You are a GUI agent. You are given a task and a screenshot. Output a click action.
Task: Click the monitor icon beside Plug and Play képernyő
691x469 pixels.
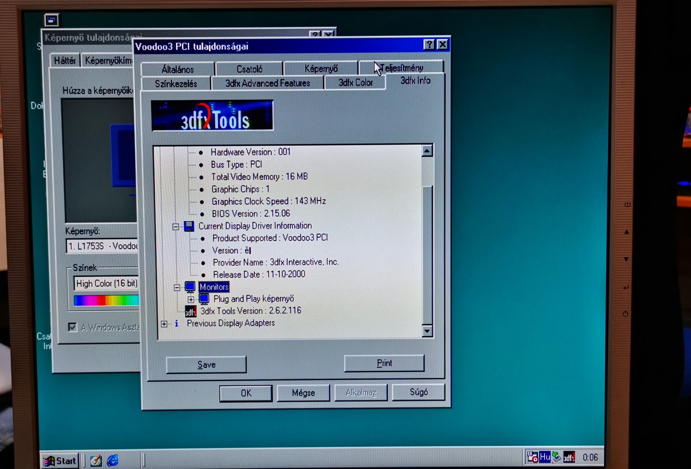coord(204,299)
